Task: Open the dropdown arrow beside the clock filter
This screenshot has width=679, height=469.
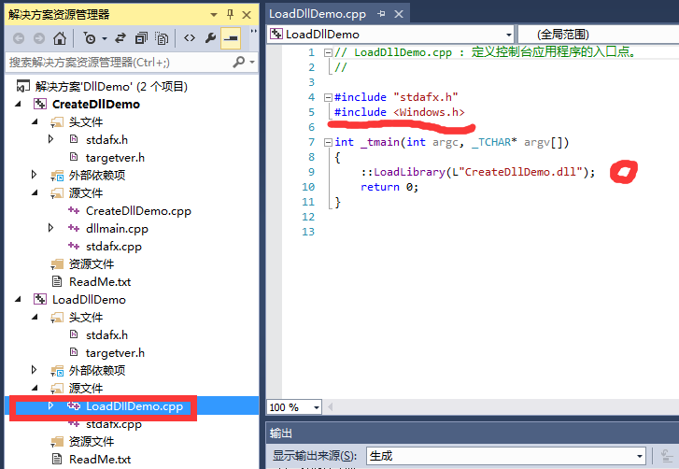Action: click(105, 39)
